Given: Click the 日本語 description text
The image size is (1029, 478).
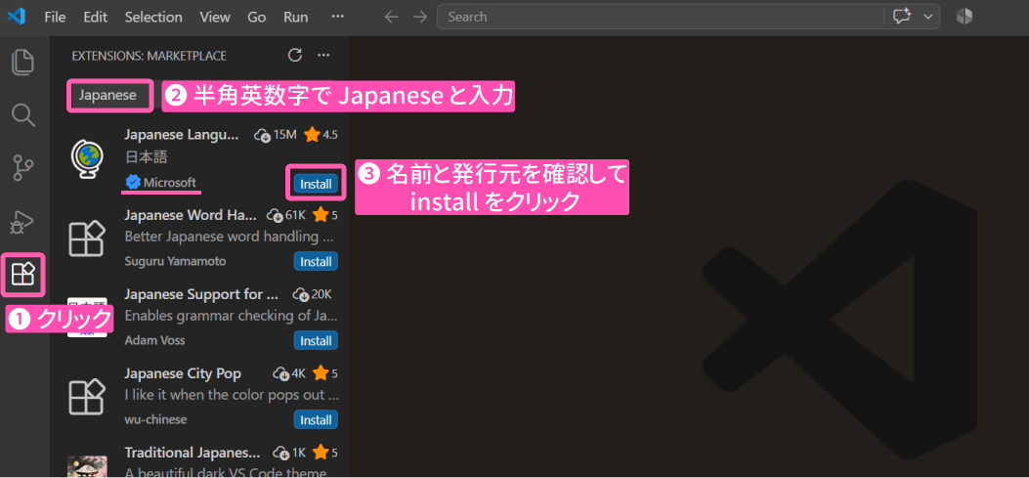Looking at the screenshot, I should (x=147, y=157).
